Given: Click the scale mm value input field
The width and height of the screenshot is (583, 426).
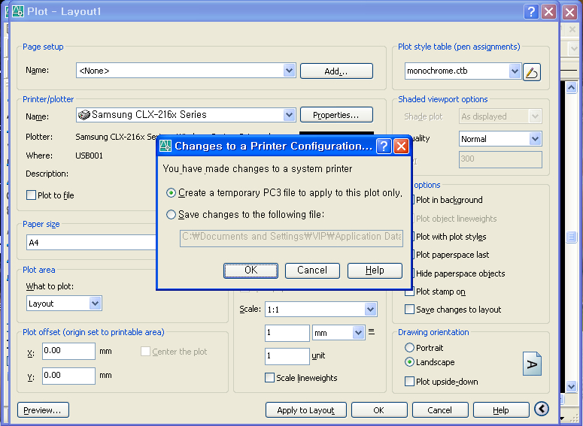Looking at the screenshot, I should (287, 333).
